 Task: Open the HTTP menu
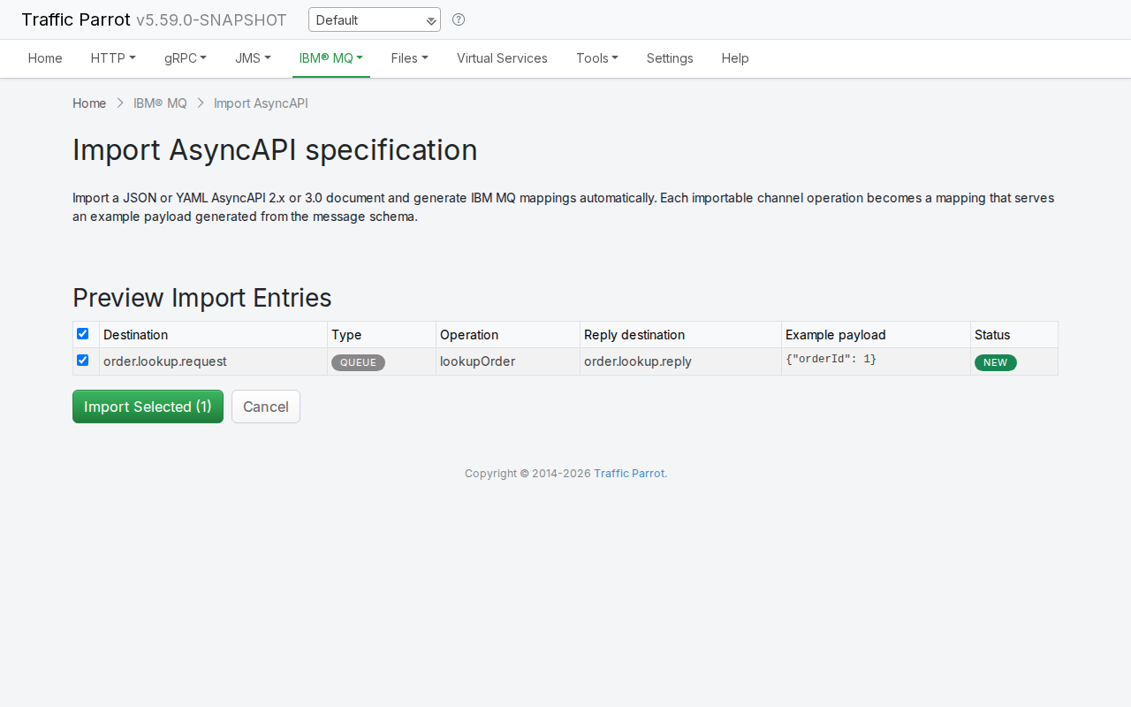coord(113,58)
